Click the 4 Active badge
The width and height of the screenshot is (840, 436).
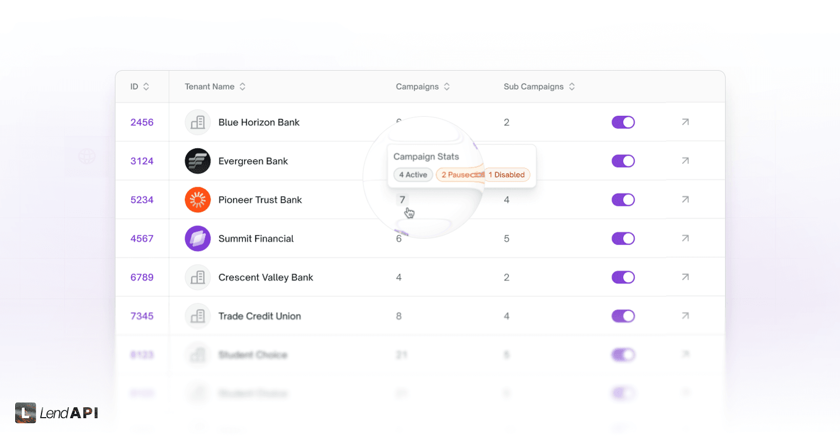[x=413, y=175]
